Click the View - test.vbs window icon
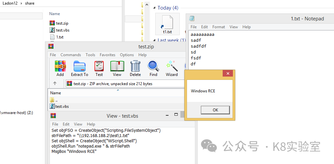Image resolution: width=334 pixels, height=164 pixels. coord(53,116)
